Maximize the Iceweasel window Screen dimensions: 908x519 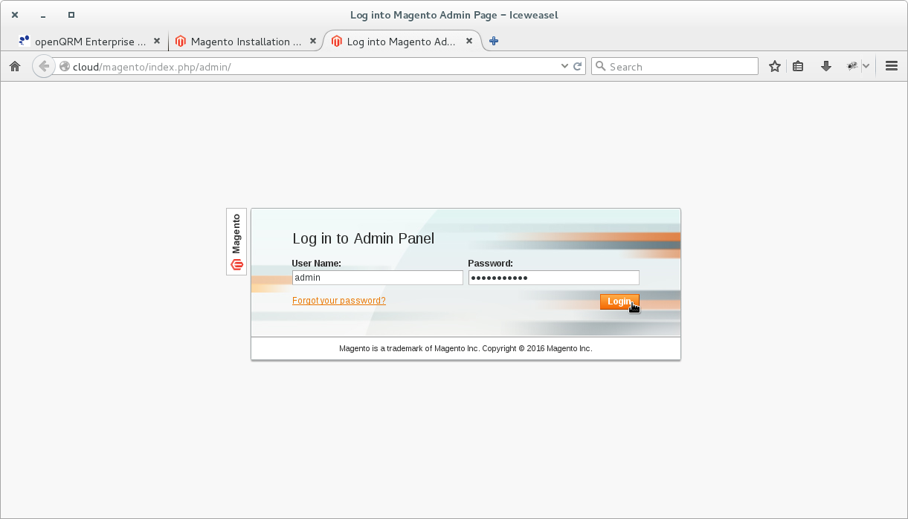[x=71, y=15]
